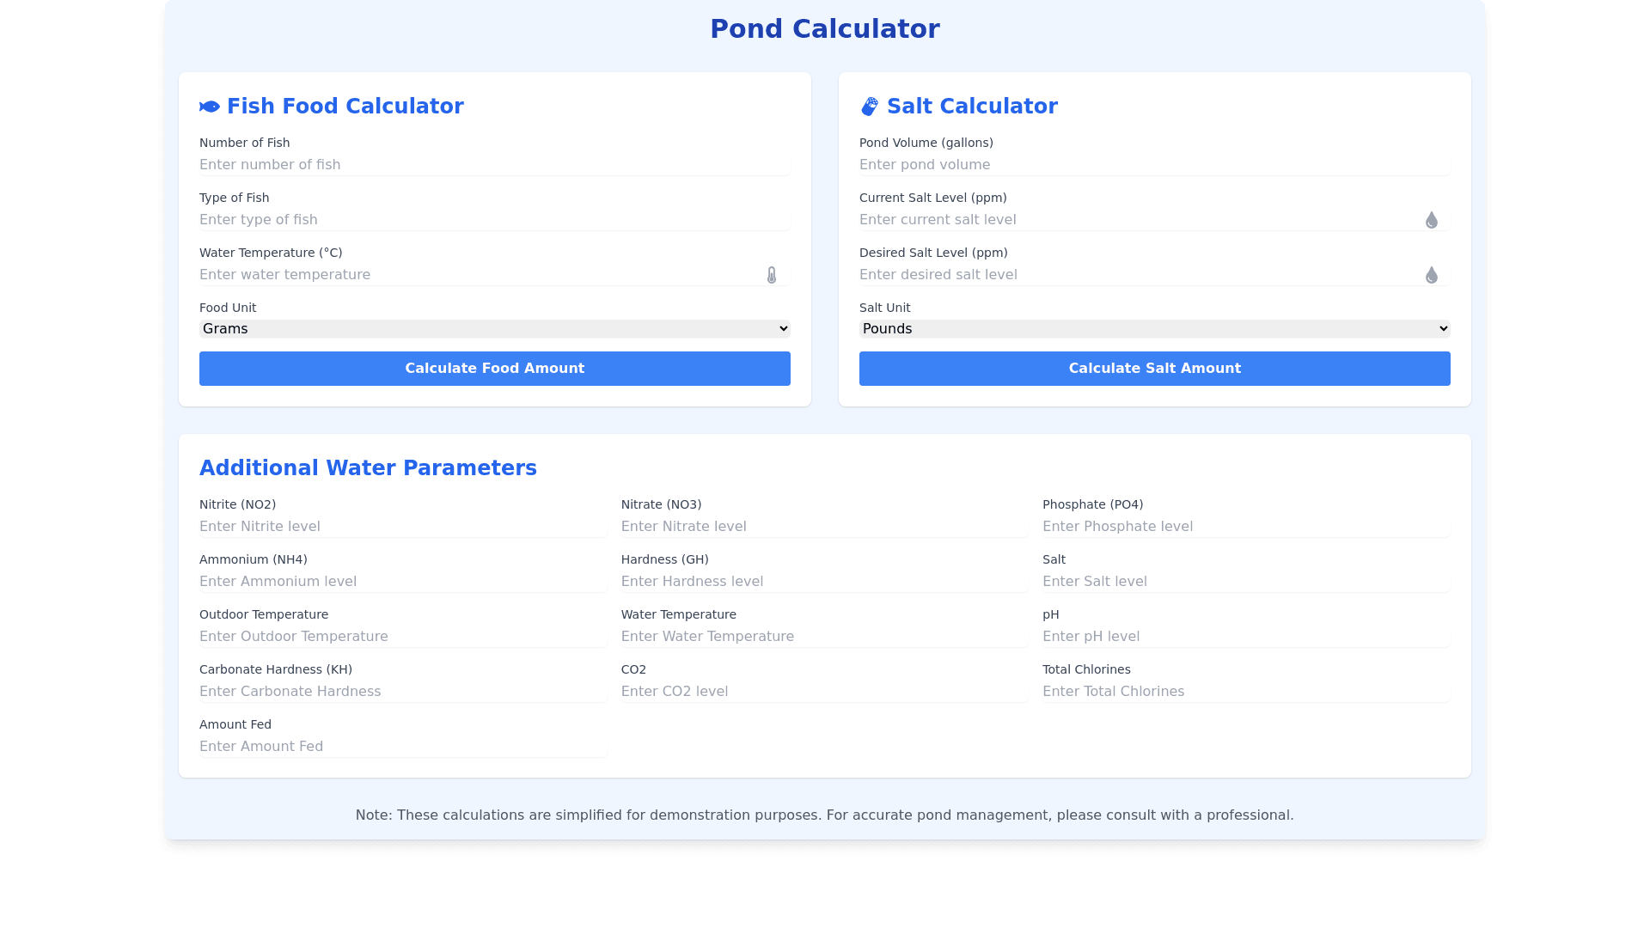Click the Total Chlorines input field
Image resolution: width=1650 pixels, height=928 pixels.
coord(1245,692)
